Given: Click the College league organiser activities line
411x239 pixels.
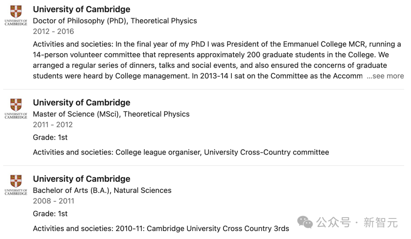Looking at the screenshot, I should pyautogui.click(x=181, y=152).
